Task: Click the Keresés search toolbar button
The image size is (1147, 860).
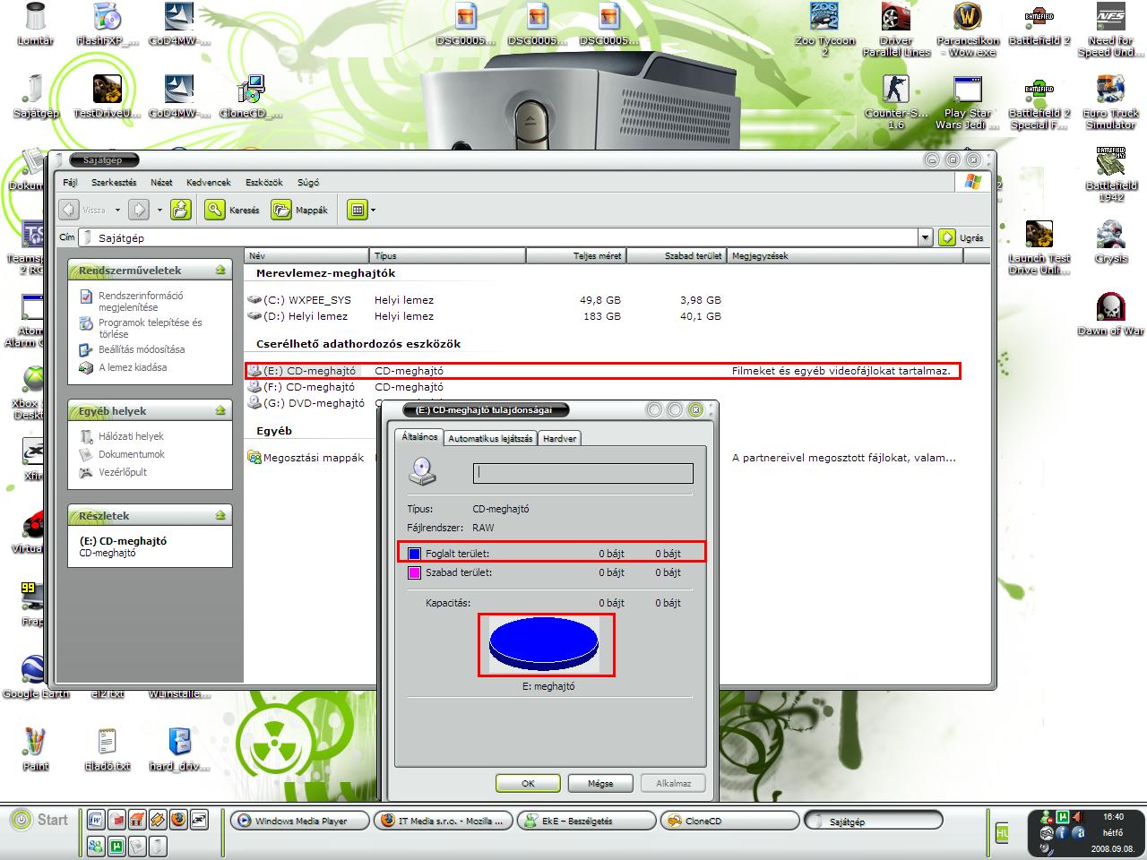Action: [233, 210]
